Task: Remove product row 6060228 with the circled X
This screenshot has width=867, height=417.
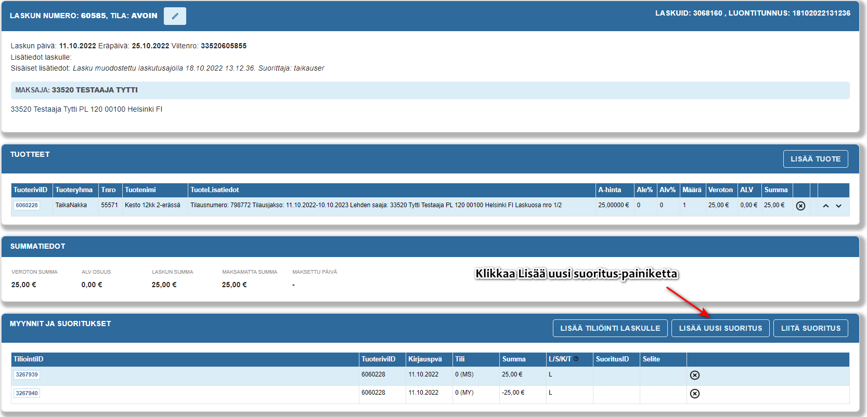Action: 800,206
